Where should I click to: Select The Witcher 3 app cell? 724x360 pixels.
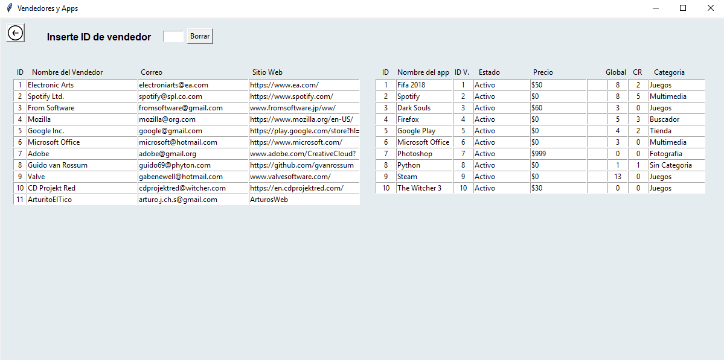tap(424, 188)
